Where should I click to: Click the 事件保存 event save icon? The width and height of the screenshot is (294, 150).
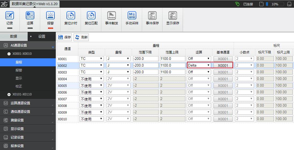point(152,16)
